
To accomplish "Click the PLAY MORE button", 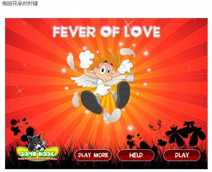I will click(x=93, y=155).
